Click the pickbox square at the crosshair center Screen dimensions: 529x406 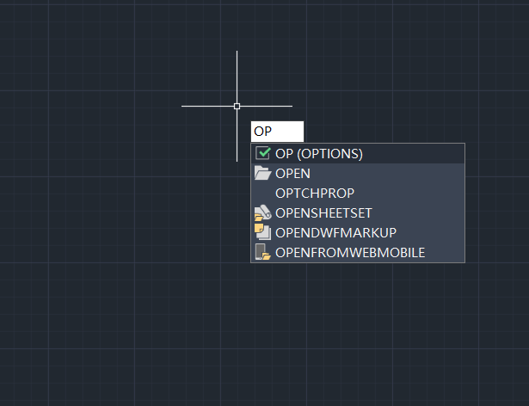(x=237, y=106)
